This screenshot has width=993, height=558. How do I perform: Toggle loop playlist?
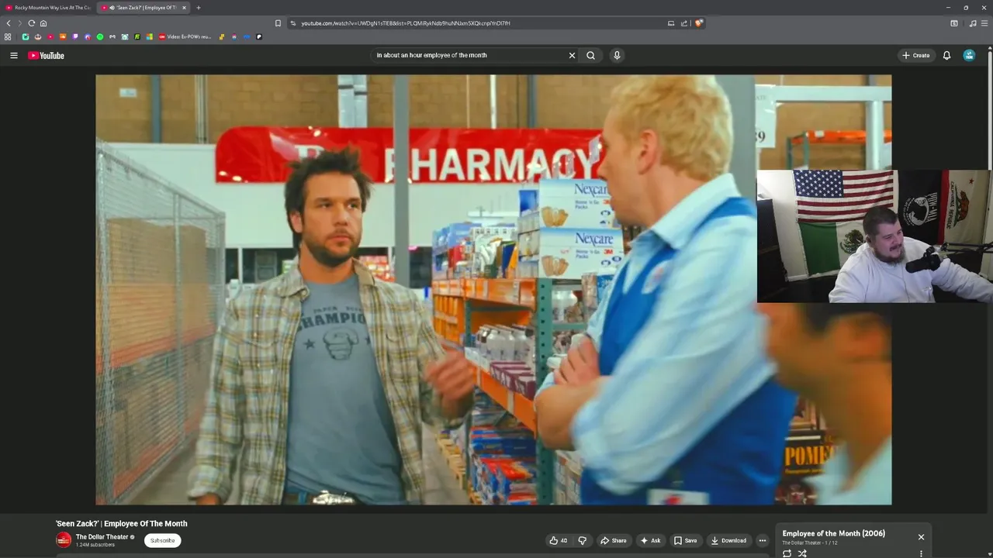point(787,553)
